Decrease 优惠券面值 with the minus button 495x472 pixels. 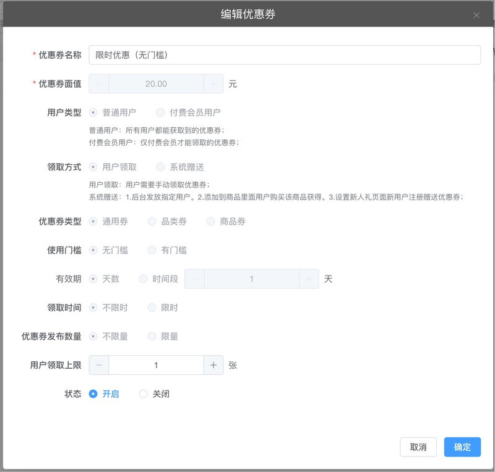(x=99, y=84)
